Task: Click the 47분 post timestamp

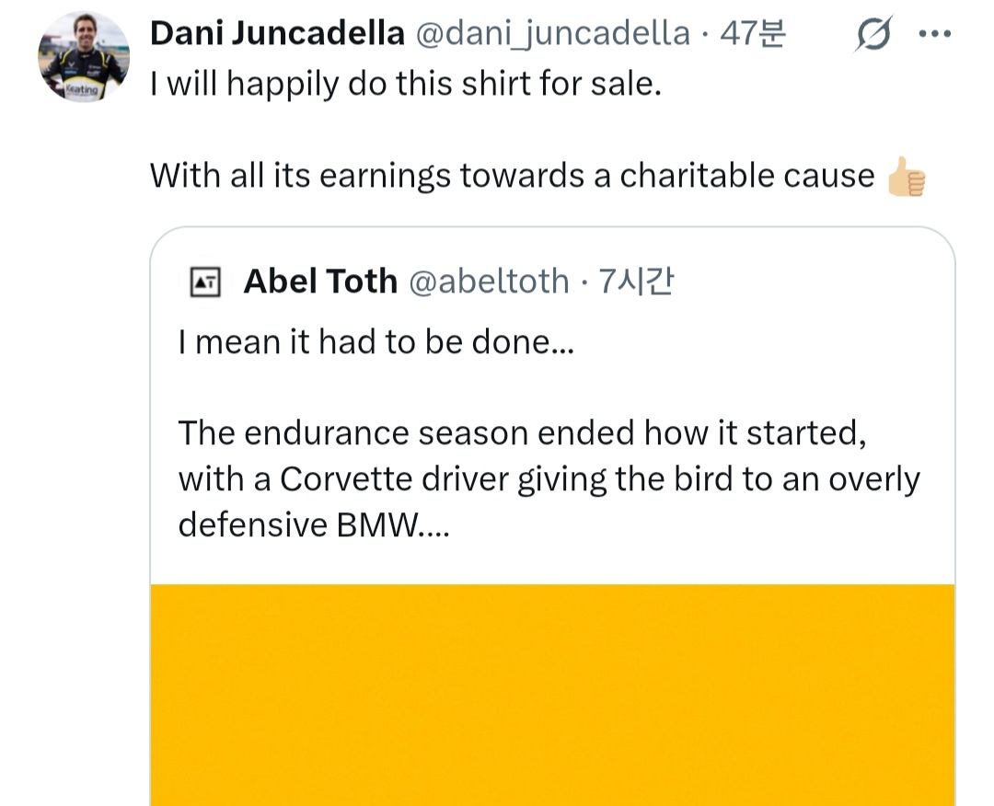Action: tap(753, 34)
